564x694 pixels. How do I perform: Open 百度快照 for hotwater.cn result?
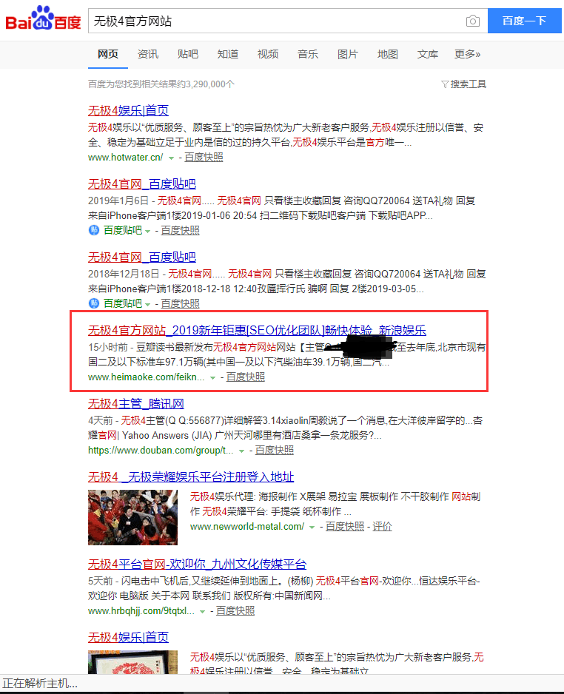204,157
